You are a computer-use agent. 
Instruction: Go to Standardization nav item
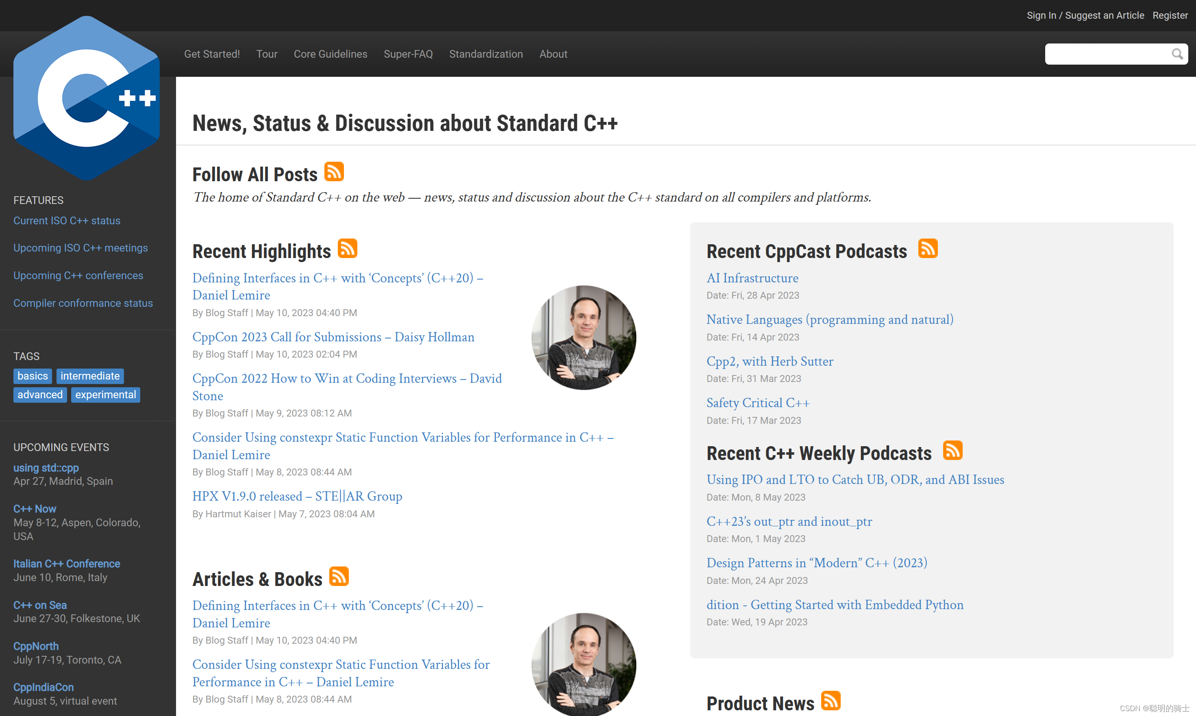tap(485, 54)
